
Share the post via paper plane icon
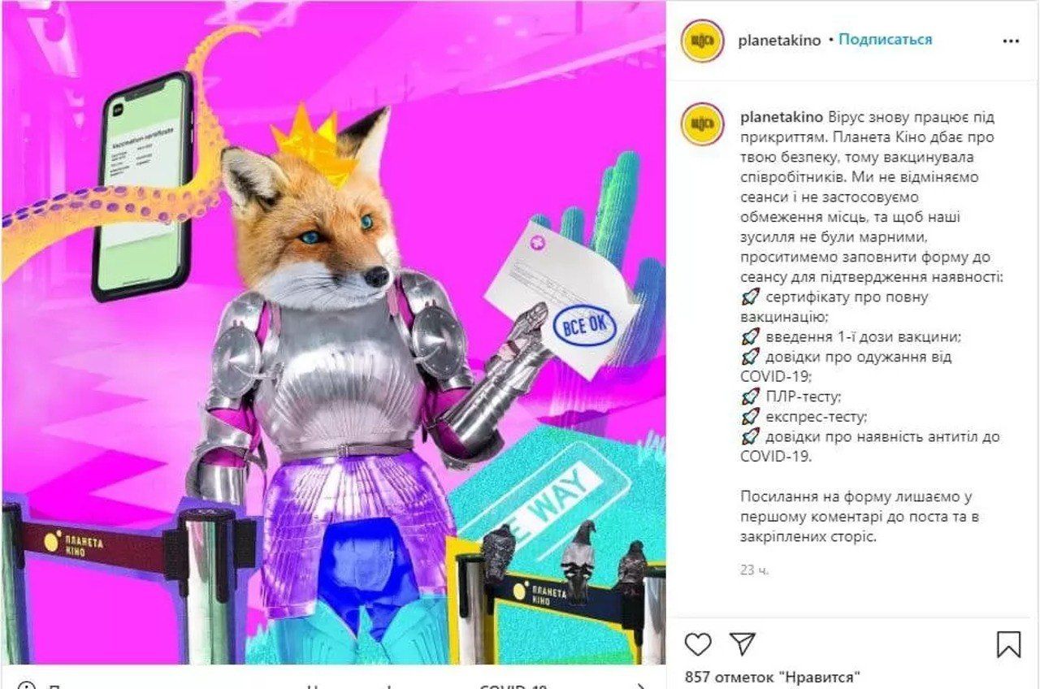743,644
